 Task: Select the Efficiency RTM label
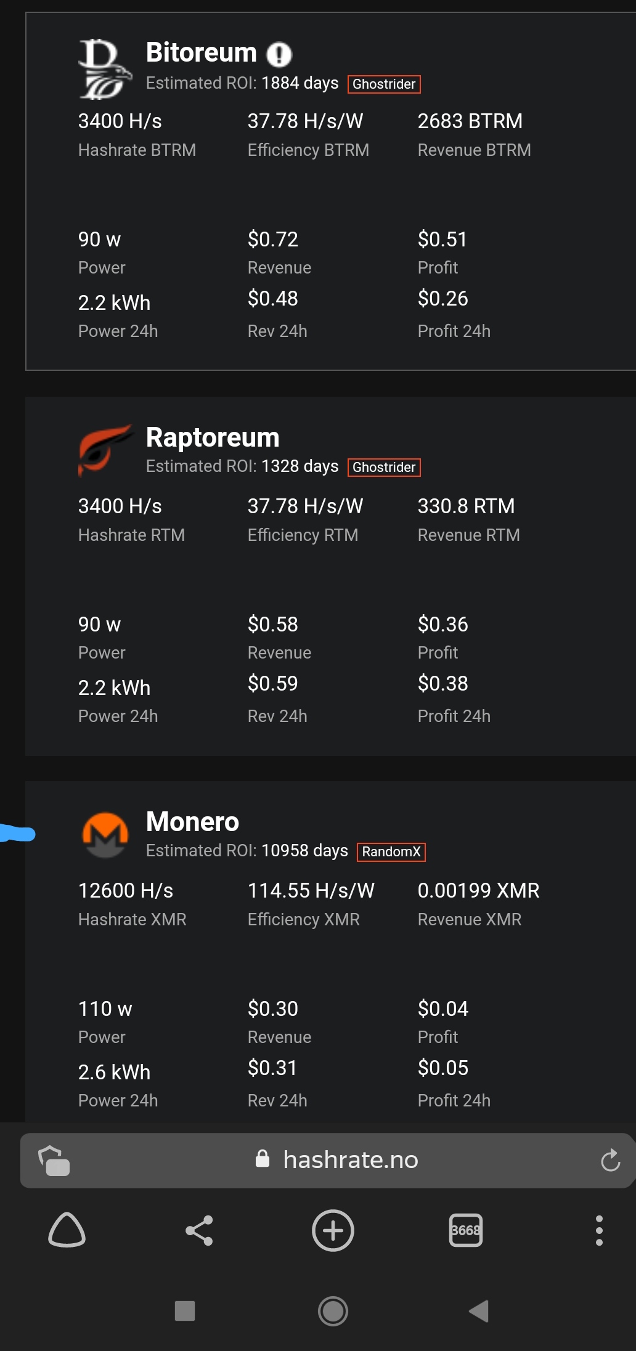point(303,535)
